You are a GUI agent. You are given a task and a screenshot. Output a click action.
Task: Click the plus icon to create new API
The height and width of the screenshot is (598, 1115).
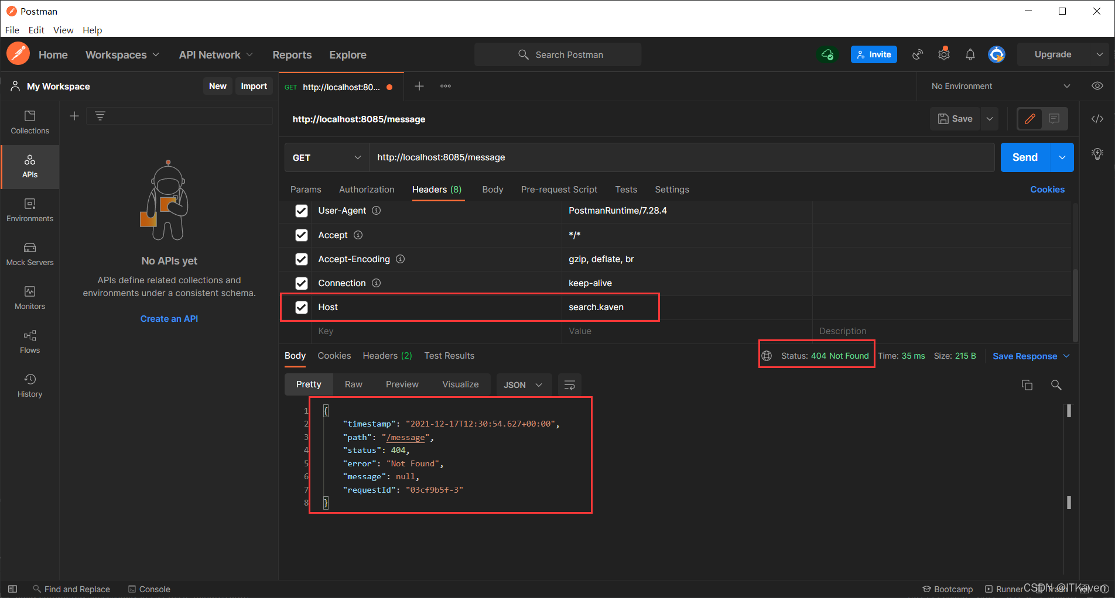tap(74, 116)
